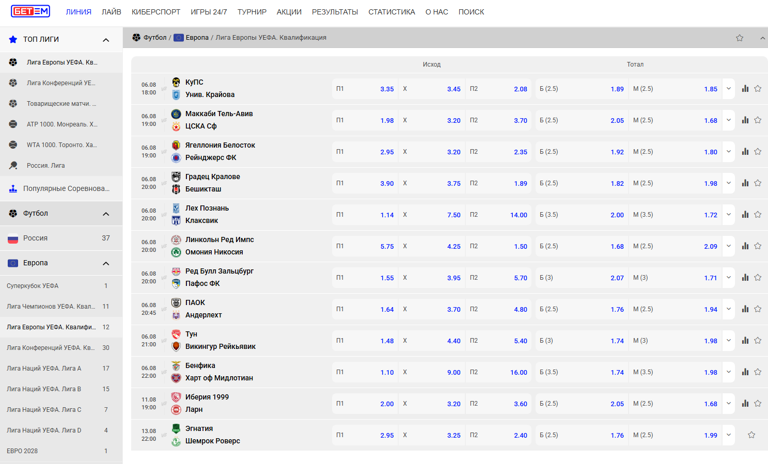Click the Омония Никосия team crest
Viewport: 768px width, 464px height.
click(176, 252)
